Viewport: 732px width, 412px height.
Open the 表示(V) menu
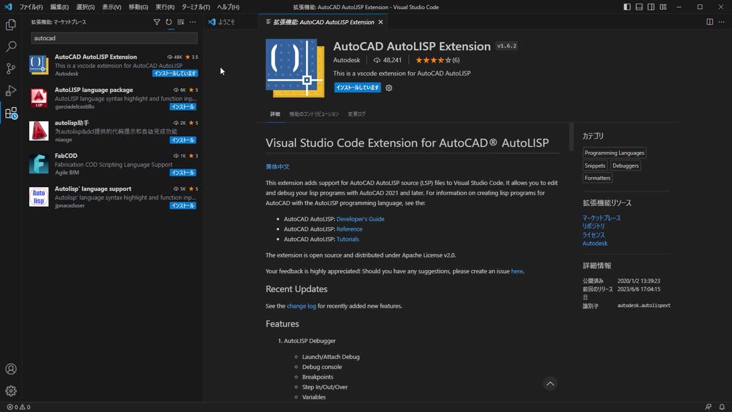point(112,7)
